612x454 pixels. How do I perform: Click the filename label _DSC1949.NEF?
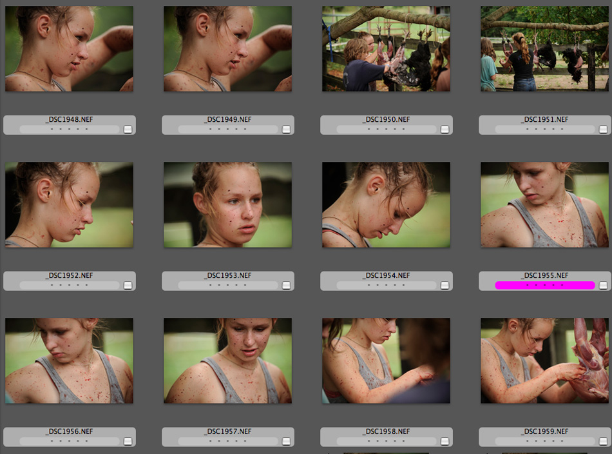coord(228,119)
